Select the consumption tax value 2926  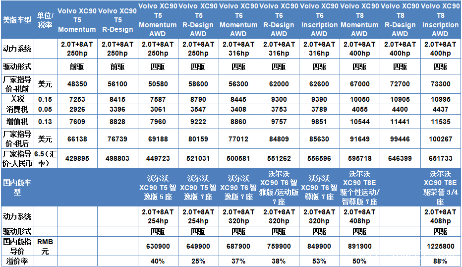click(x=77, y=110)
